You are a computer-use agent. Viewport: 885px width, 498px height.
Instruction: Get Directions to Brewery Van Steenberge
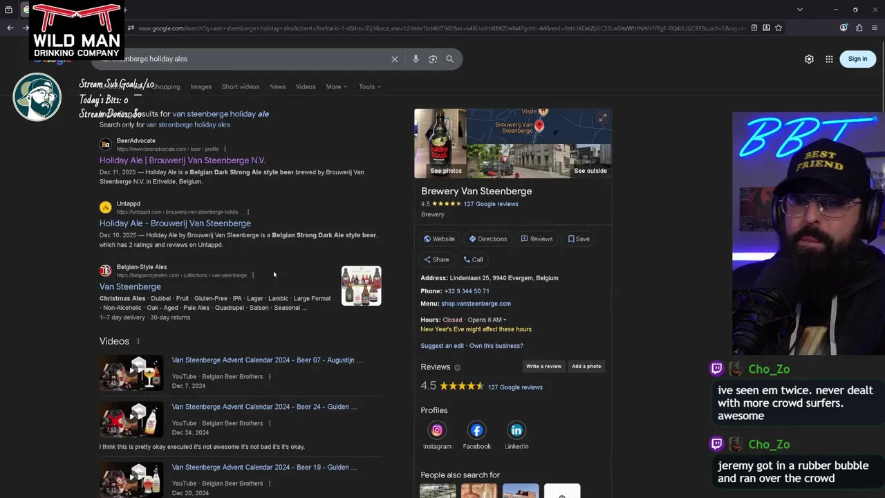tap(488, 239)
